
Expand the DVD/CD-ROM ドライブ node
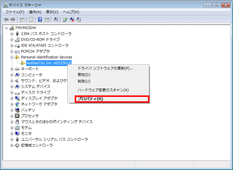point(12,39)
